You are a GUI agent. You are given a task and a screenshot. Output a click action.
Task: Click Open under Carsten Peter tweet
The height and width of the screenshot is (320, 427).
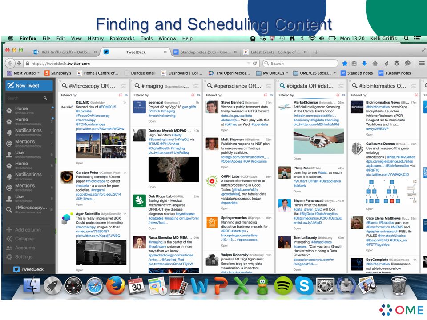pos(80,204)
